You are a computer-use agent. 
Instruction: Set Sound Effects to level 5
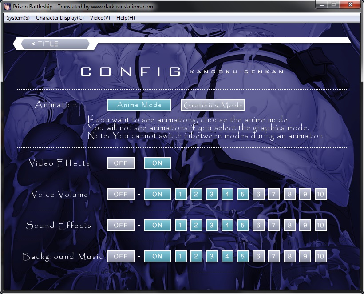(243, 225)
